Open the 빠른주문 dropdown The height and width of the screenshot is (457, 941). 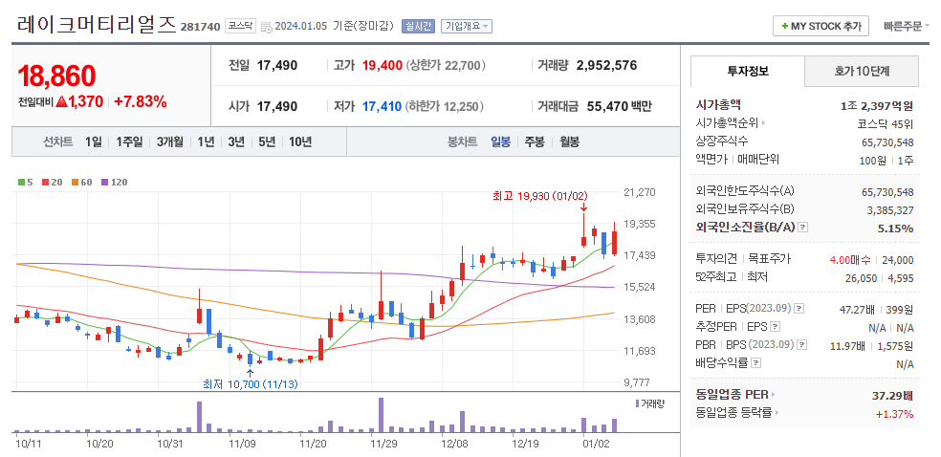[x=907, y=27]
